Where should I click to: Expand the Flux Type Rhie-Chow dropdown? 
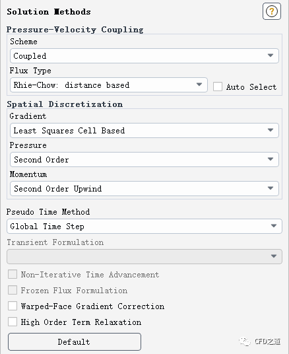[109, 85]
